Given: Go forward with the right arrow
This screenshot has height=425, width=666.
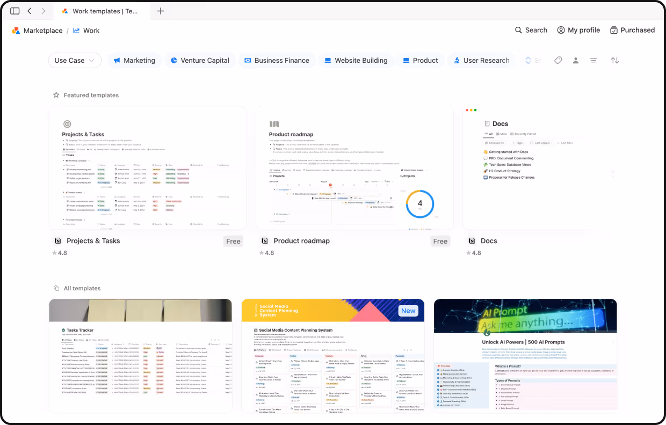Looking at the screenshot, I should click(x=44, y=11).
